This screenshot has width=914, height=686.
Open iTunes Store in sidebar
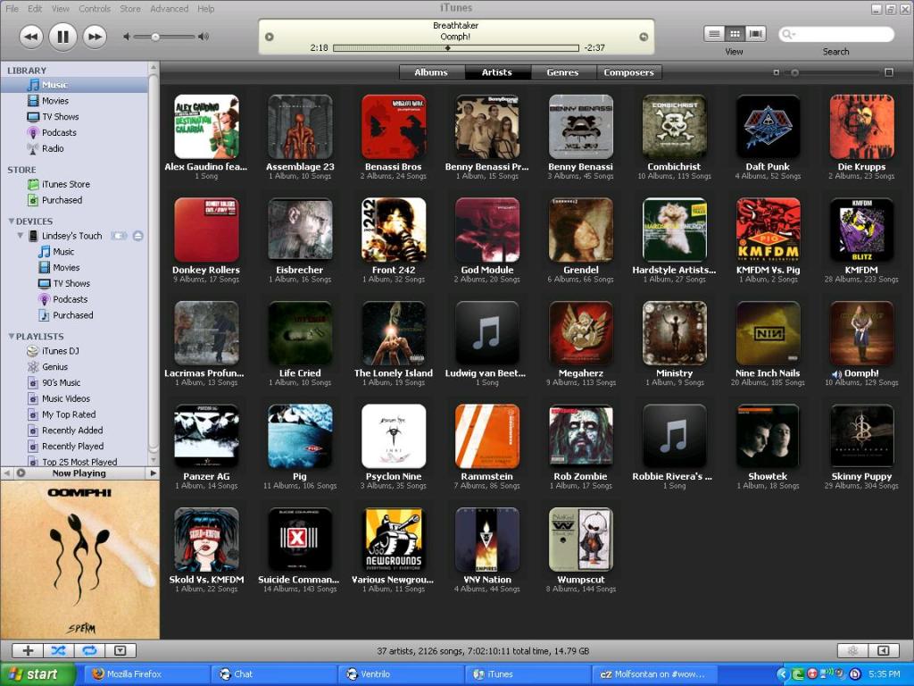click(65, 184)
